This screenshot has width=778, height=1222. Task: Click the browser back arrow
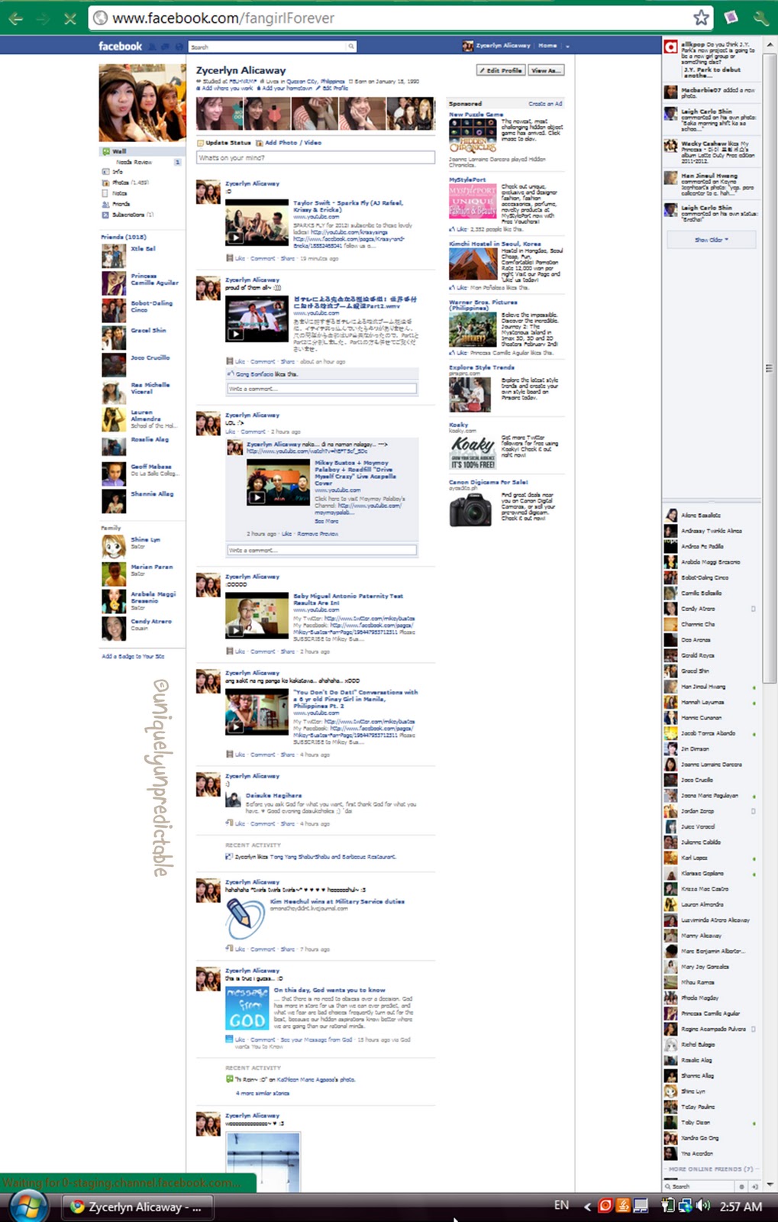pyautogui.click(x=15, y=18)
